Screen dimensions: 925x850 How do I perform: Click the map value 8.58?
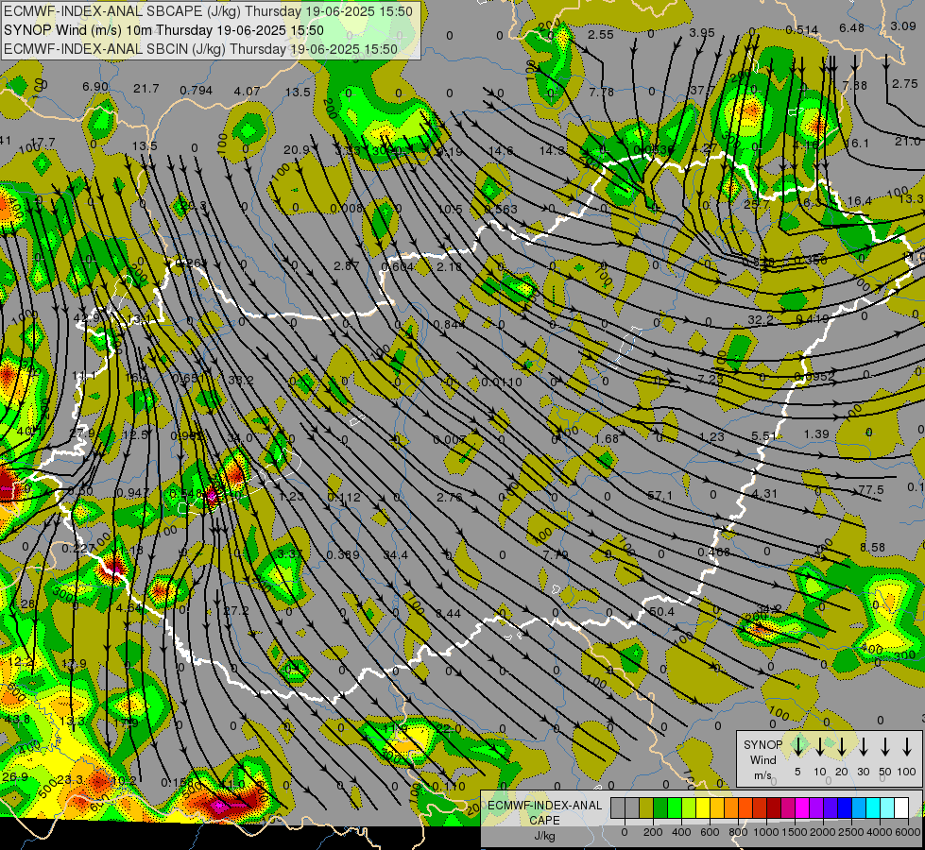click(x=872, y=547)
